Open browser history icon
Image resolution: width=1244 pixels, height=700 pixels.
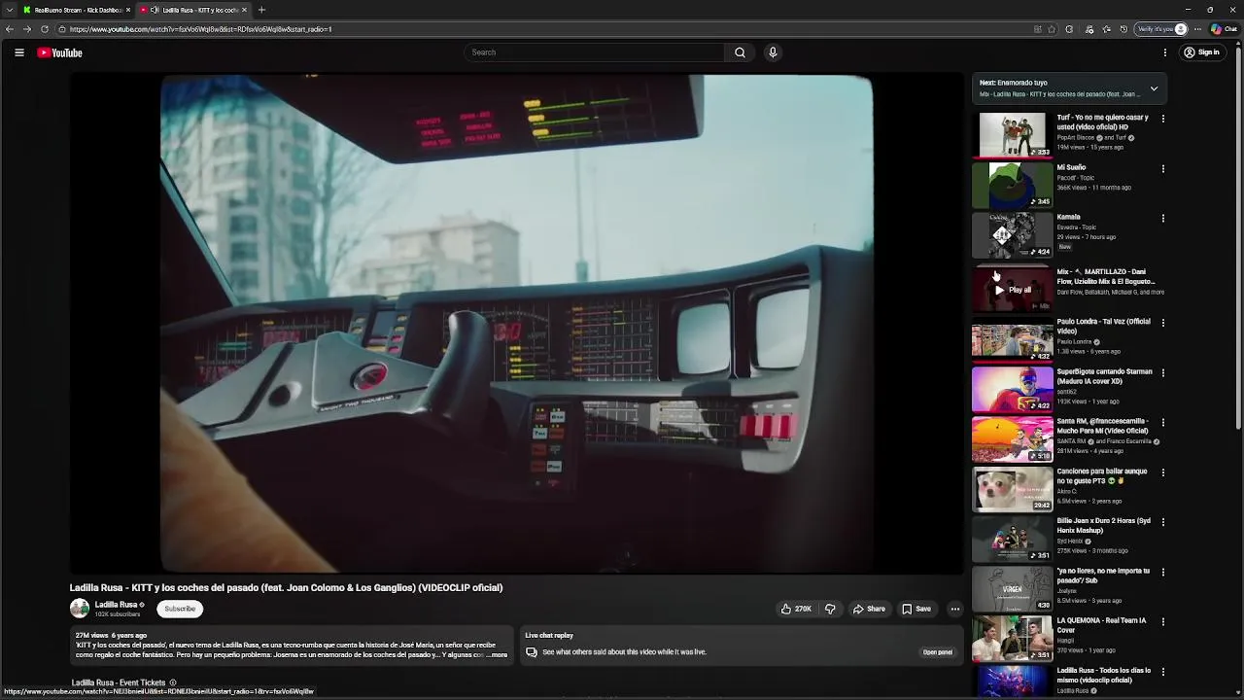coord(1124,29)
